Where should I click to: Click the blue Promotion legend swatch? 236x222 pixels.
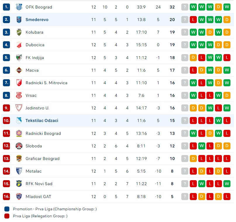pyautogui.click(x=7, y=209)
